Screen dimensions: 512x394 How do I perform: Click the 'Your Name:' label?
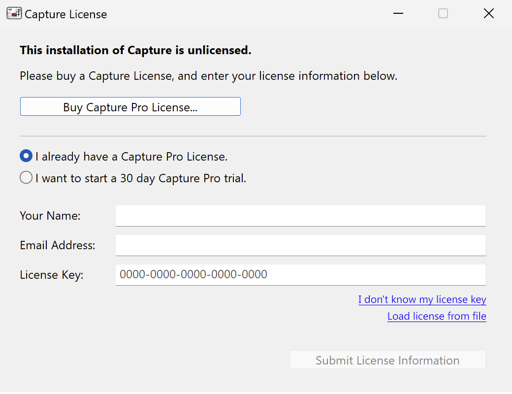[x=50, y=216]
